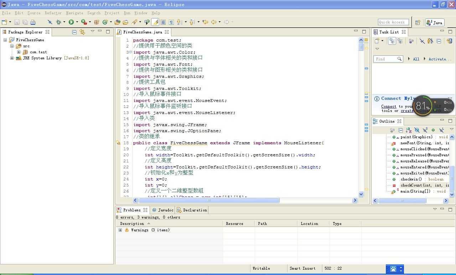
Task: Click Collapse All in Package Explorer
Action: coord(74,32)
